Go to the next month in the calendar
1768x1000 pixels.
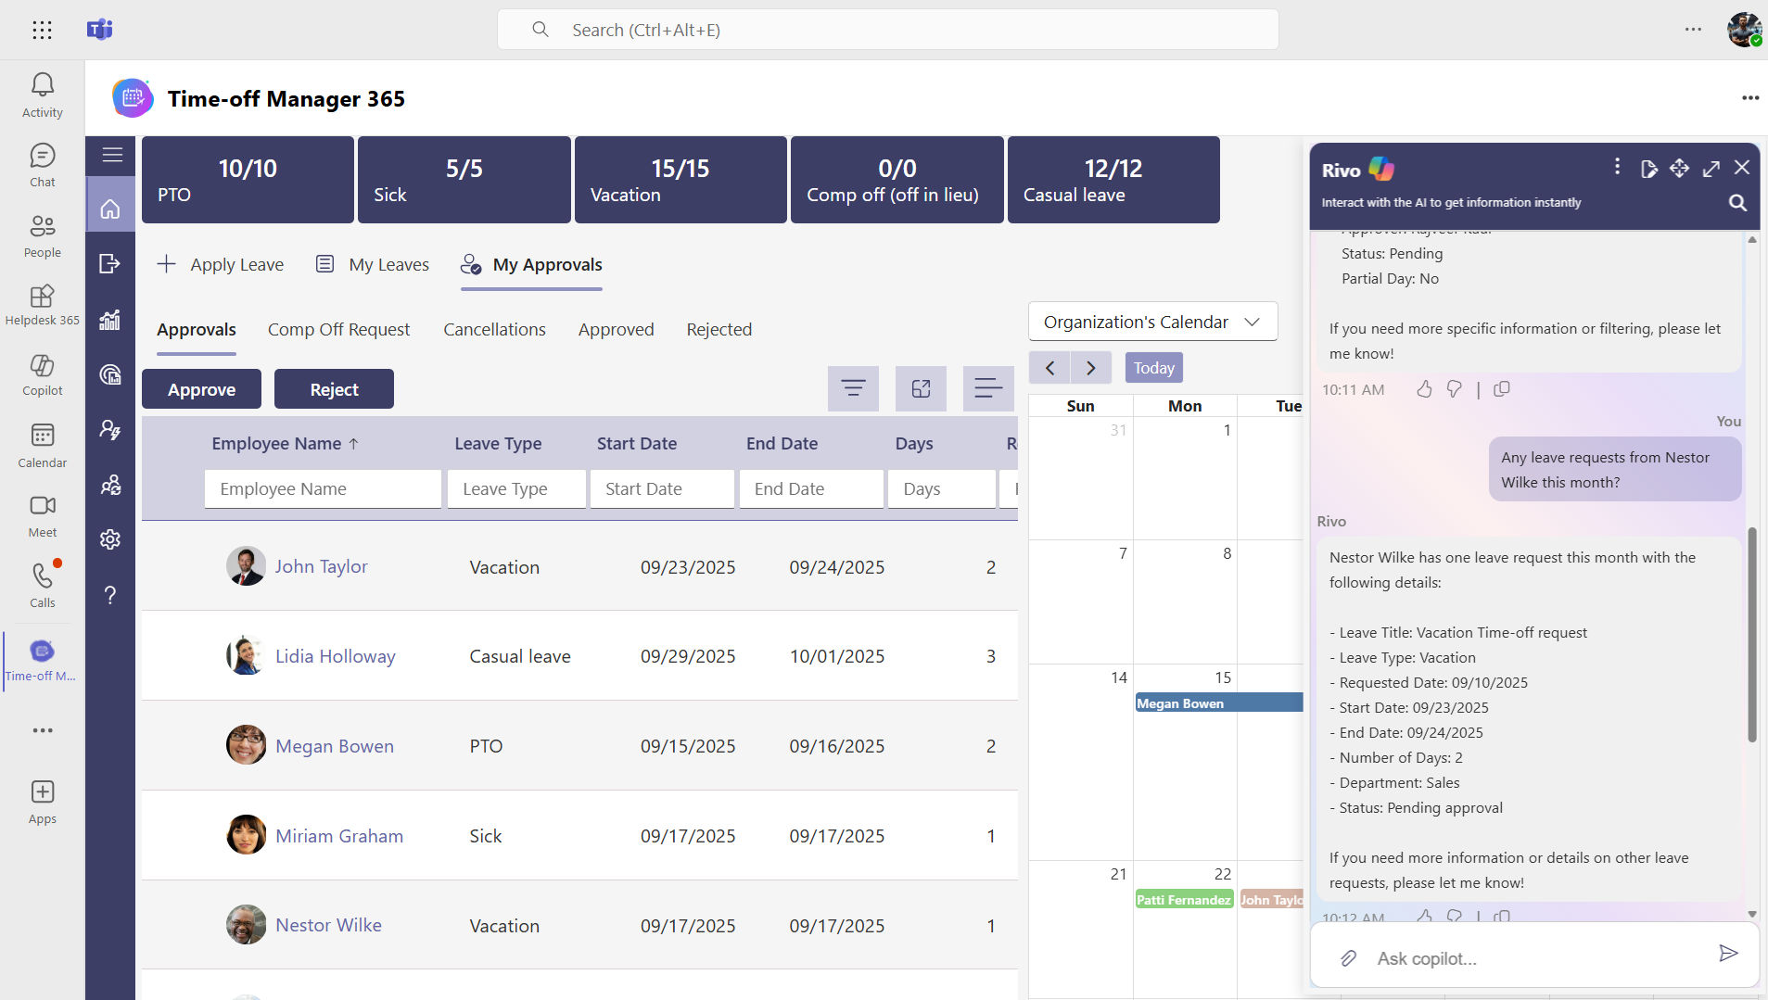[1090, 368]
